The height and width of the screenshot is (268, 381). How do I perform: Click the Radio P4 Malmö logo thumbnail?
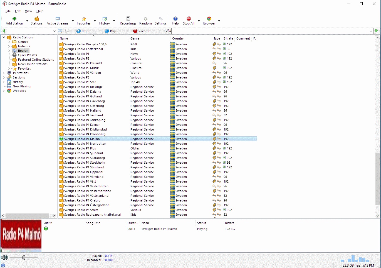[x=21, y=236]
